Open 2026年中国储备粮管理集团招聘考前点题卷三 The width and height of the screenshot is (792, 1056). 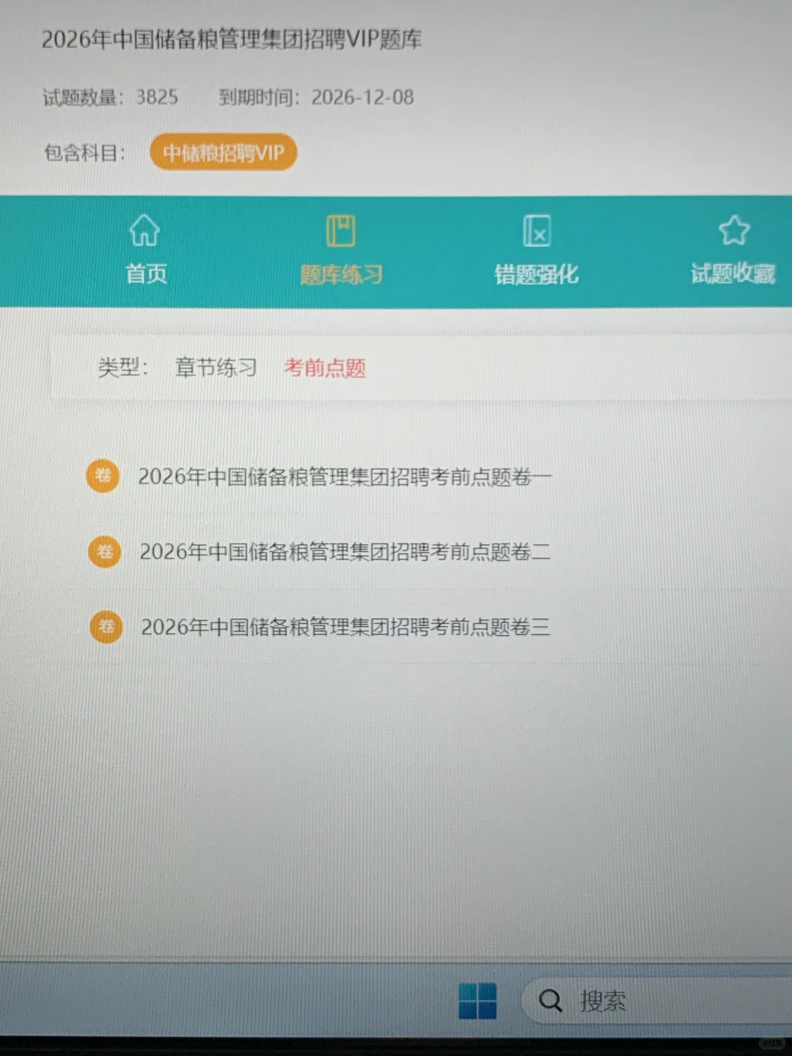pyautogui.click(x=345, y=627)
